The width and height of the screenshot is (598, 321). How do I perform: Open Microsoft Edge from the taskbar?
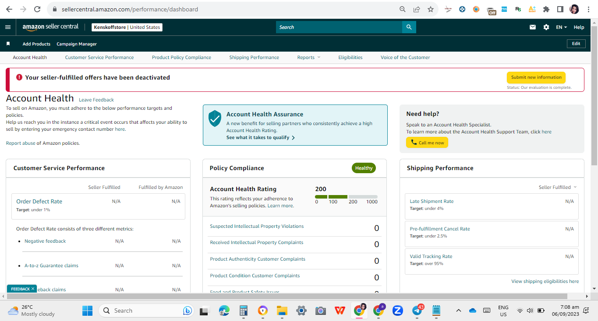[x=224, y=311]
